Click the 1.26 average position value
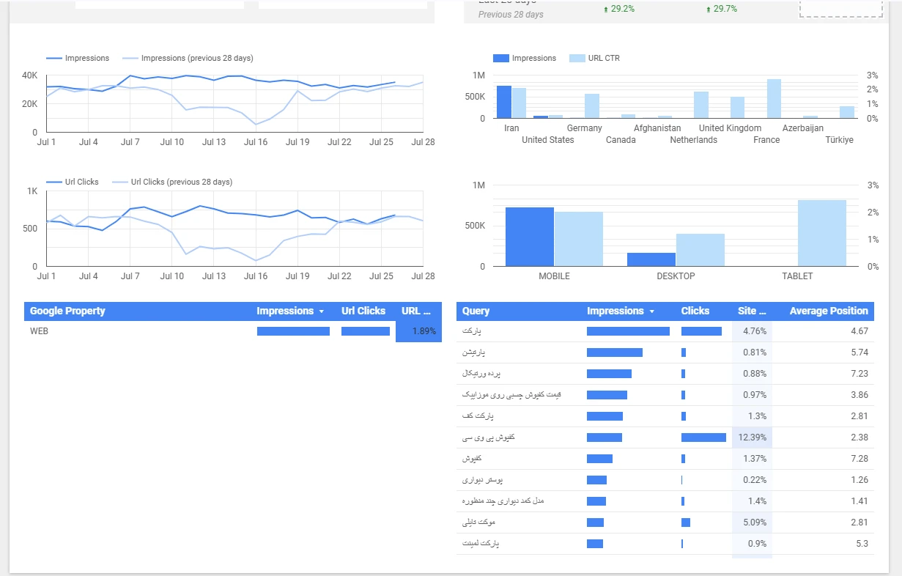This screenshot has width=902, height=576. pyautogui.click(x=860, y=480)
